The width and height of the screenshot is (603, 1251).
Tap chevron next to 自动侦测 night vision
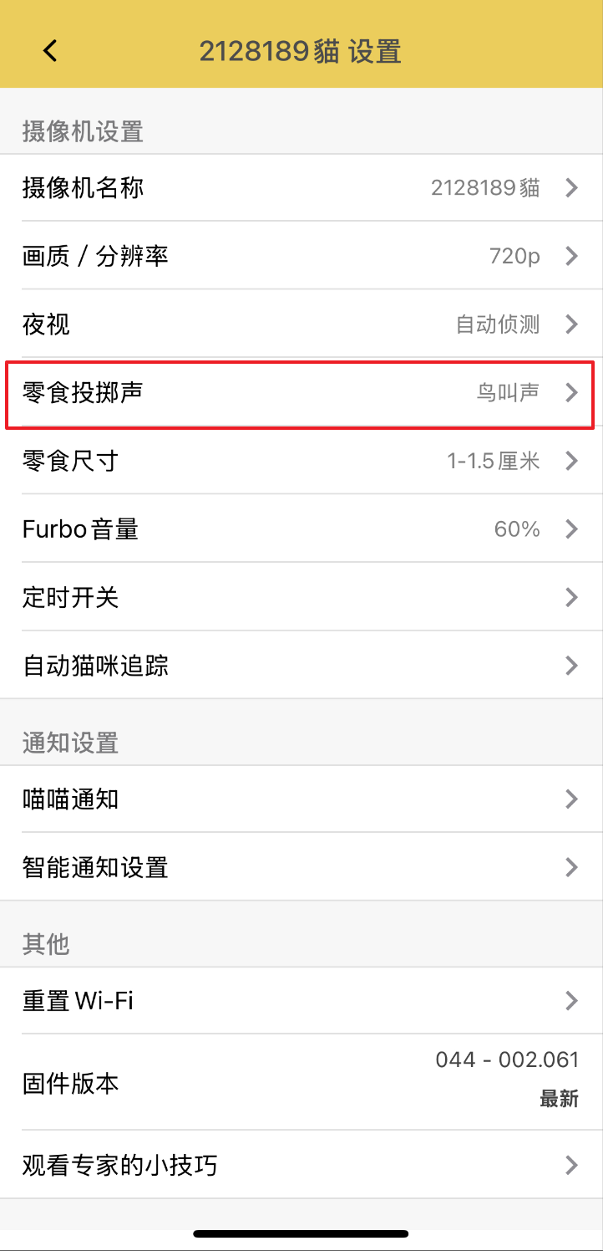571,324
